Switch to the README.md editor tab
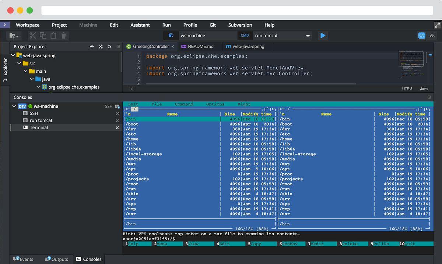 (x=200, y=47)
